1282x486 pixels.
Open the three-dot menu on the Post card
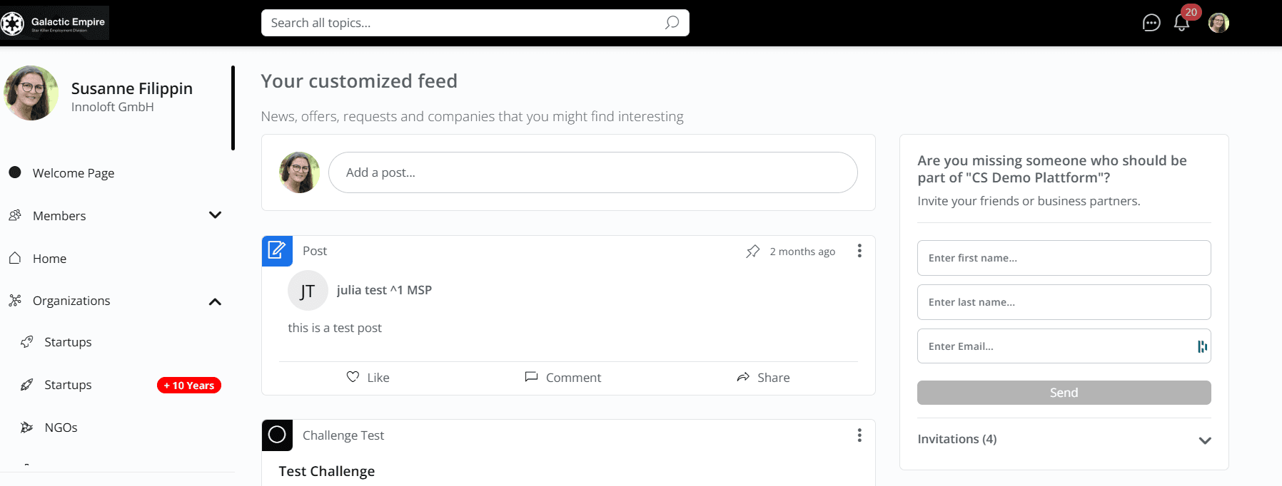[x=859, y=251]
